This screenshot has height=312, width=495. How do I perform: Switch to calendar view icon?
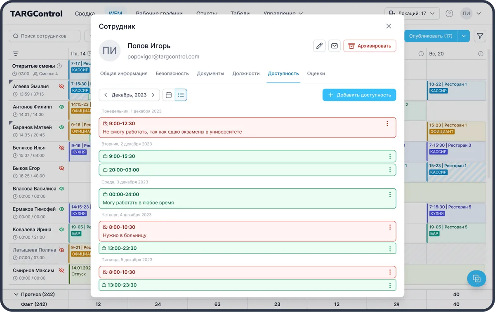pyautogui.click(x=169, y=95)
